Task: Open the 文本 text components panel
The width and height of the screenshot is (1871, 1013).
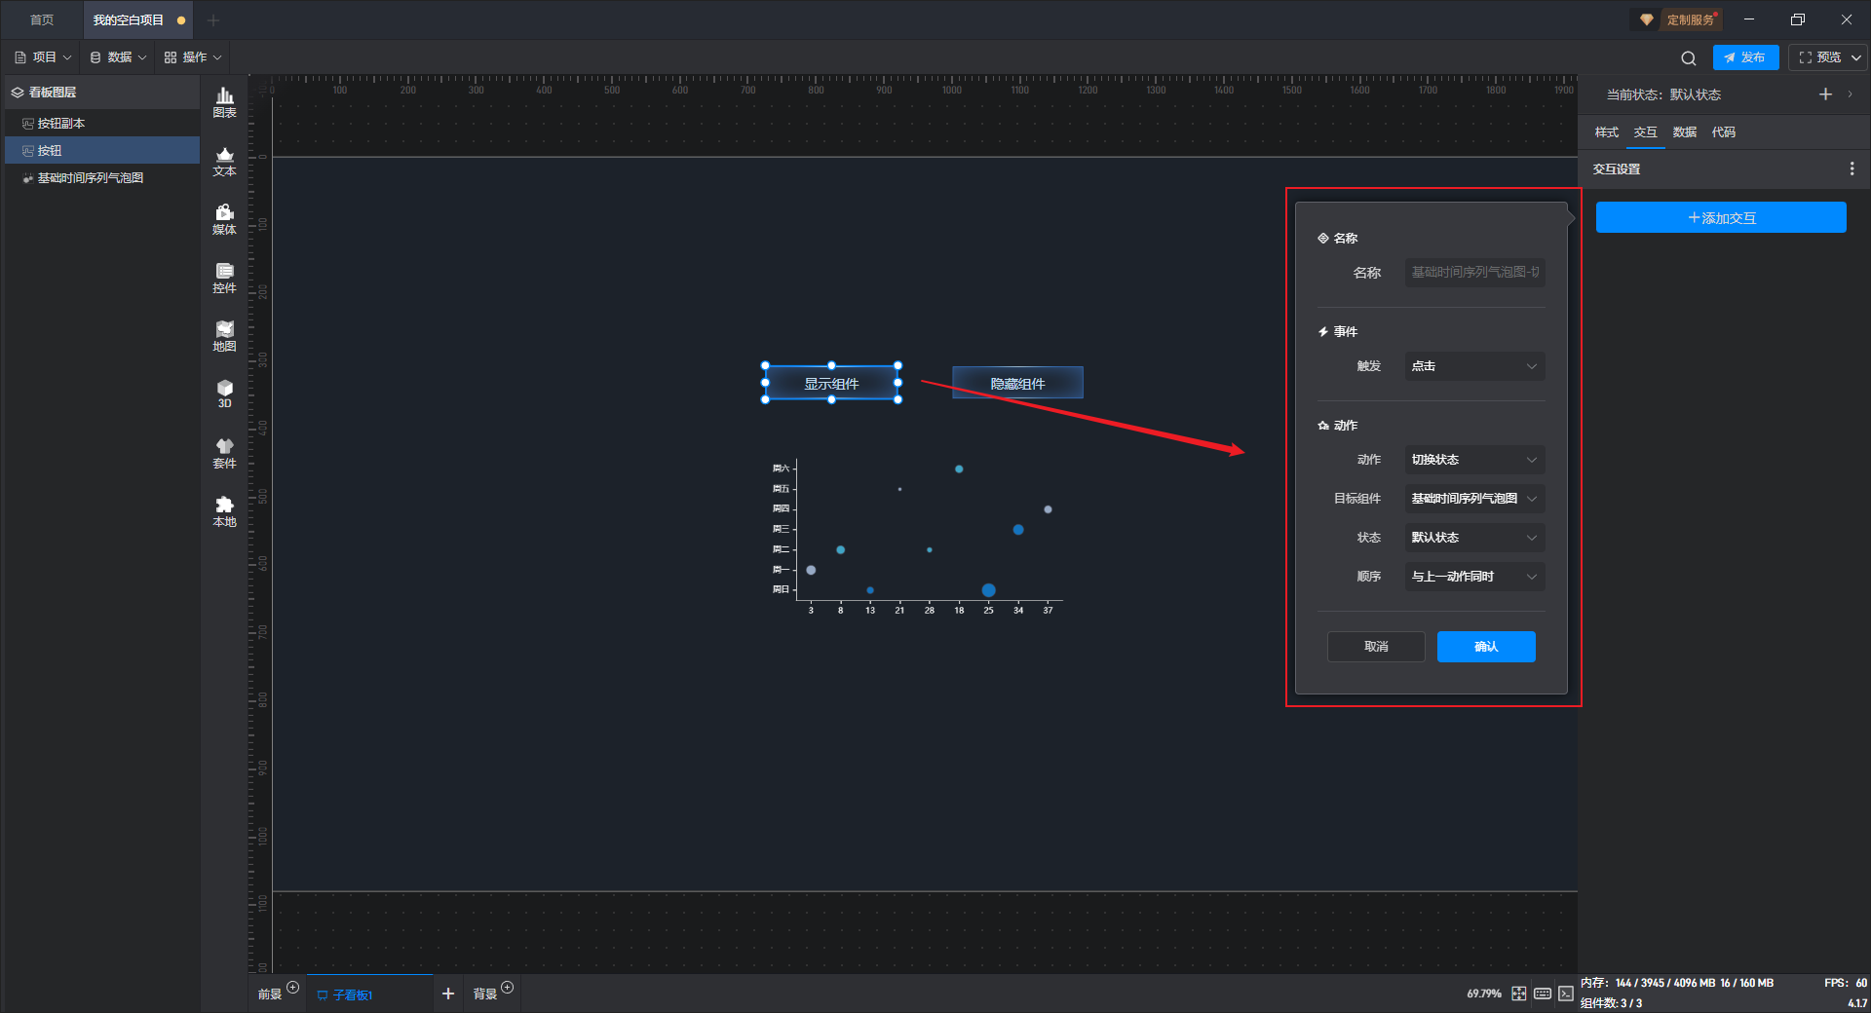Action: 224,161
